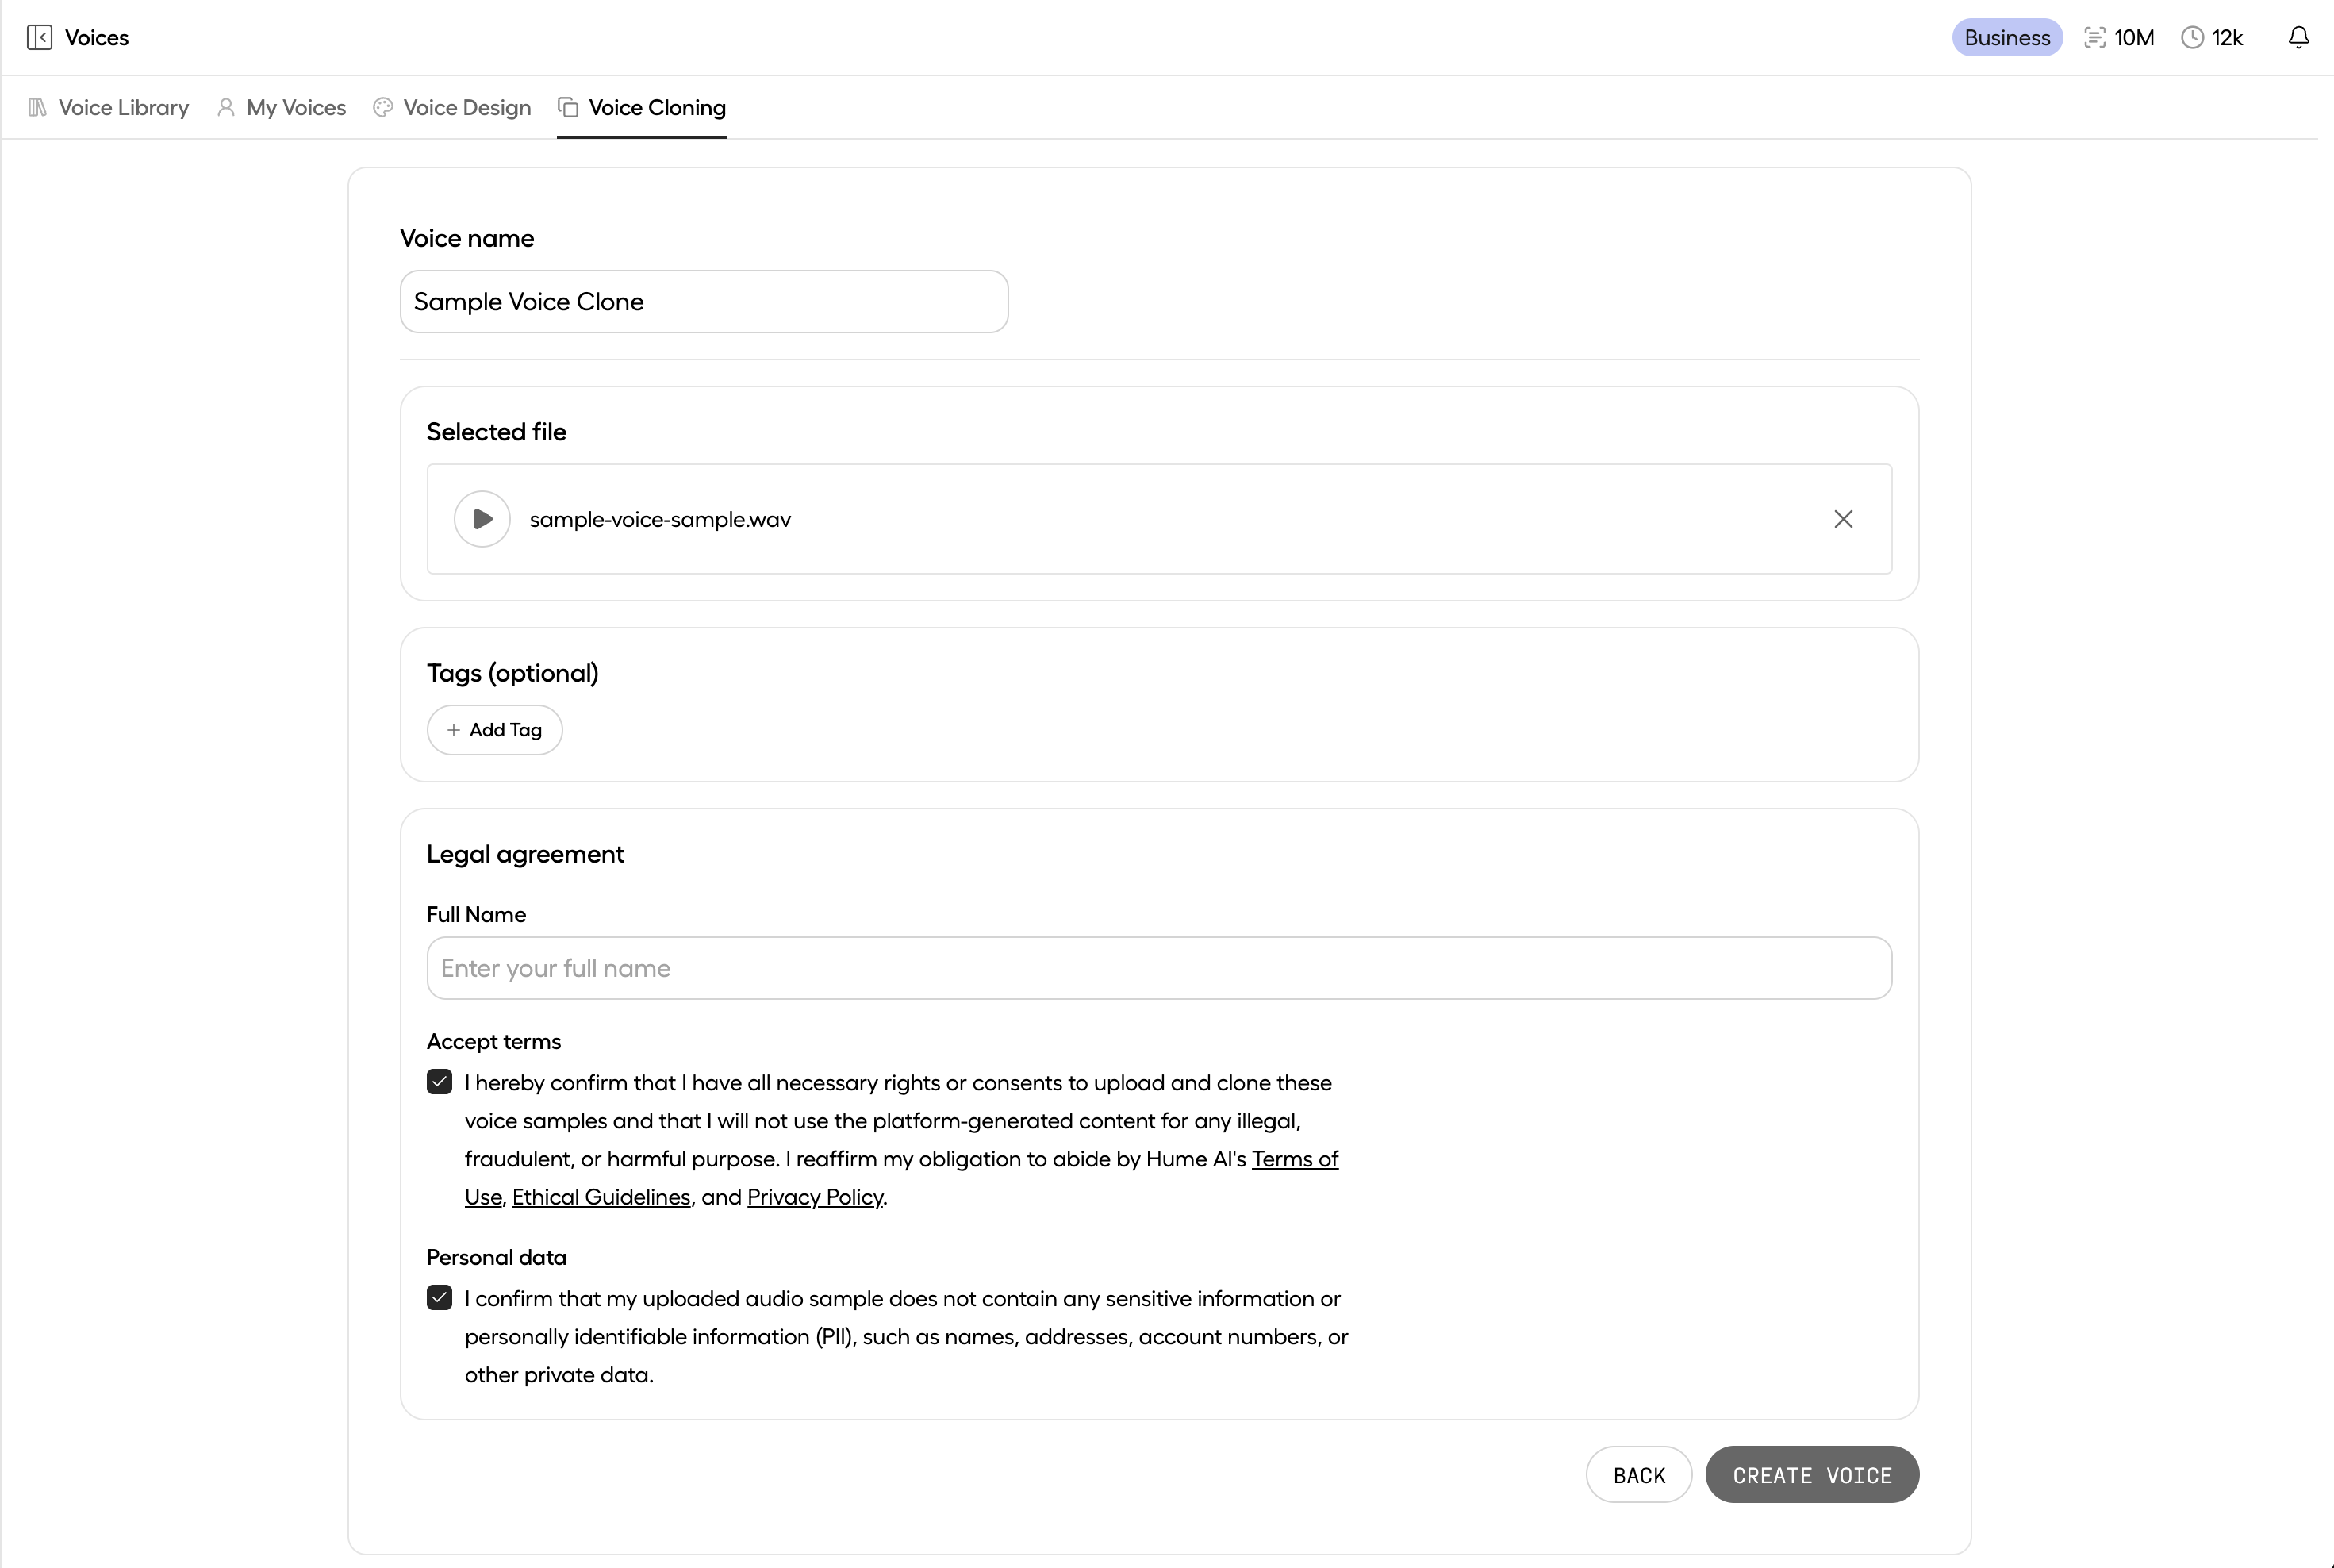Open the Voice Library tab
This screenshot has height=1568, width=2334.
(109, 108)
